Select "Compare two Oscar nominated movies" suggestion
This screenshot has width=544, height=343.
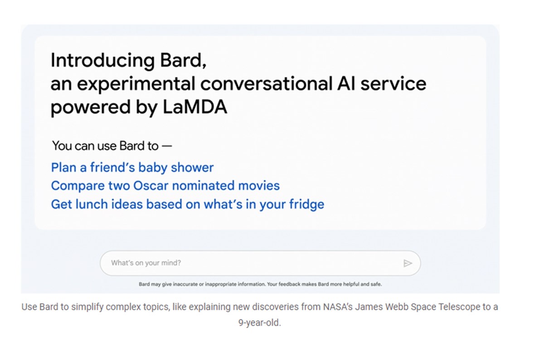coord(165,186)
